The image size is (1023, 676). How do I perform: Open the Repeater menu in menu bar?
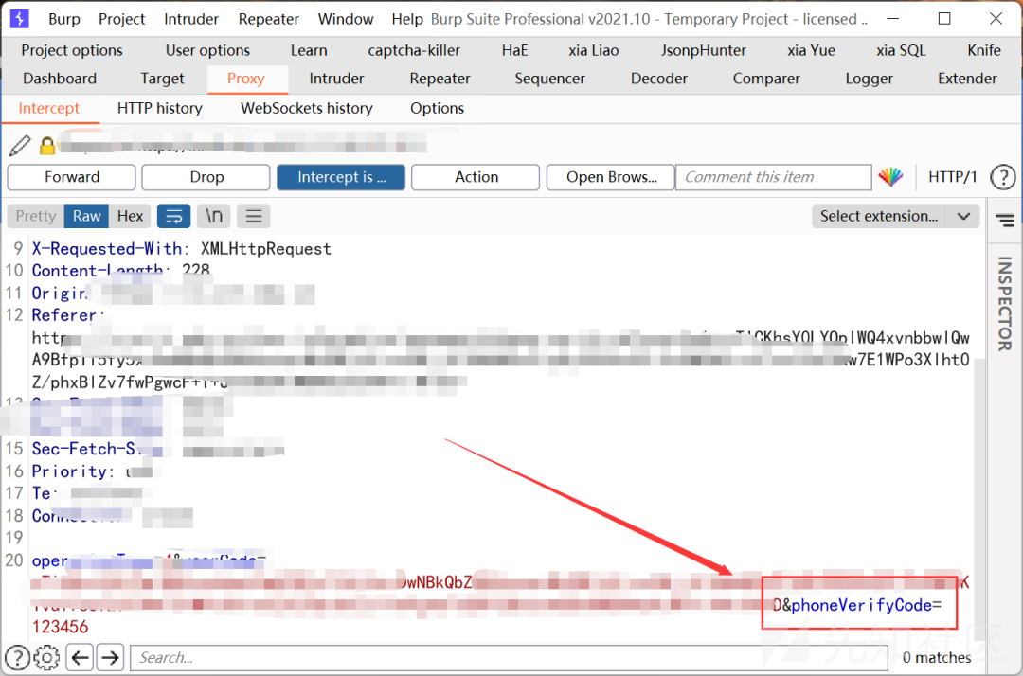coord(268,19)
